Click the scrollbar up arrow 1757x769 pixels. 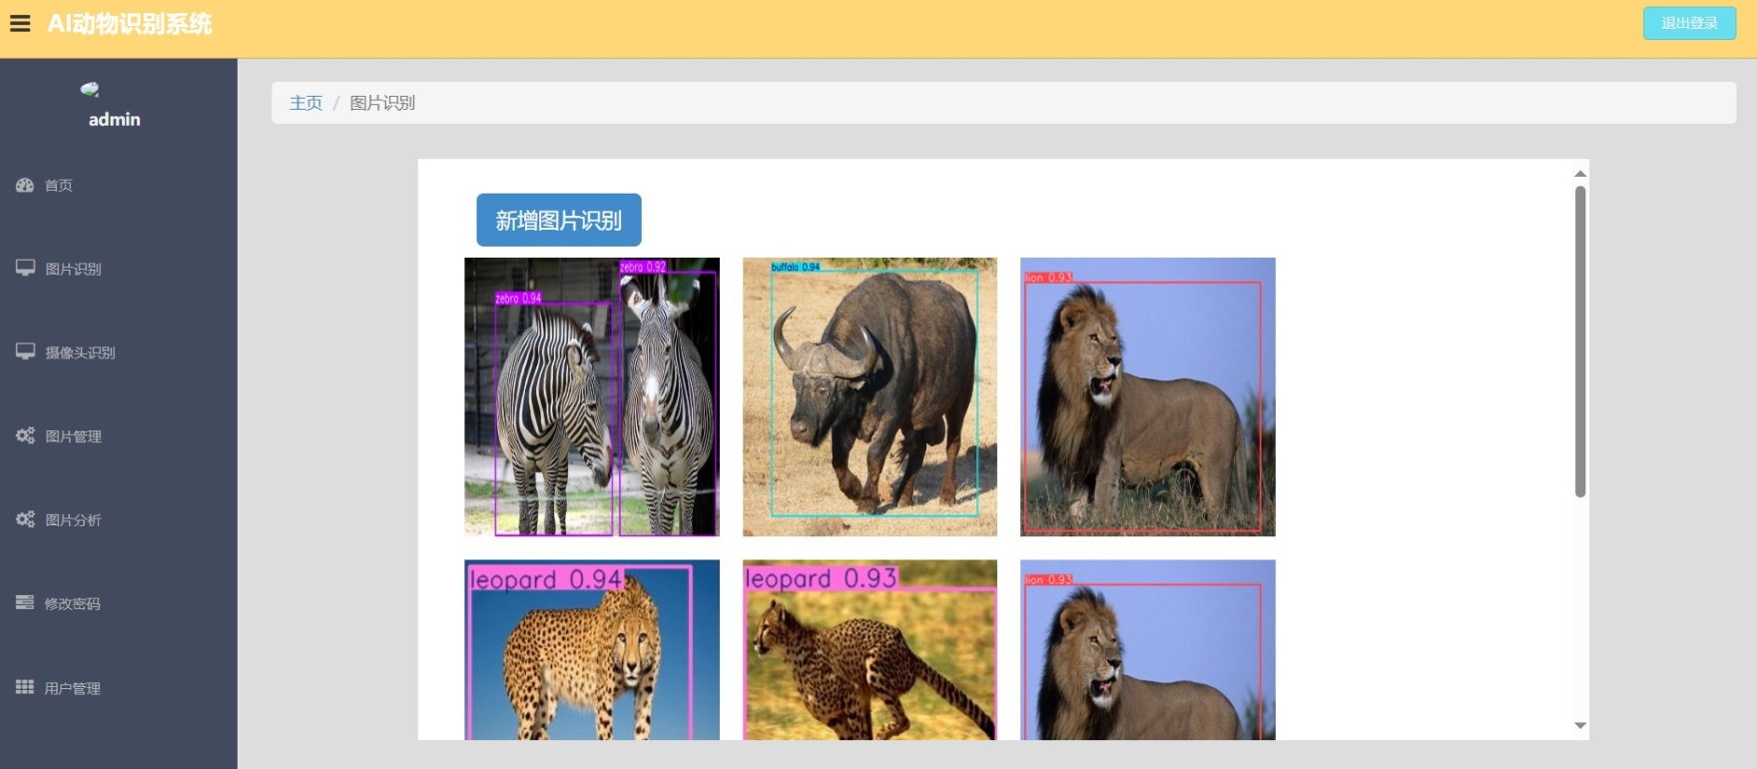click(1579, 174)
